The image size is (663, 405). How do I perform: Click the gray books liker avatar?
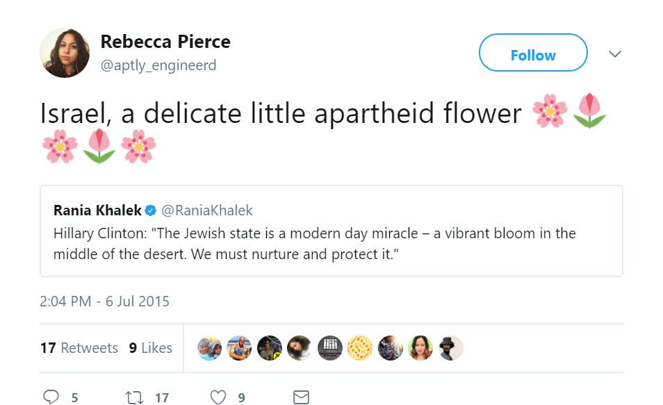tap(330, 348)
